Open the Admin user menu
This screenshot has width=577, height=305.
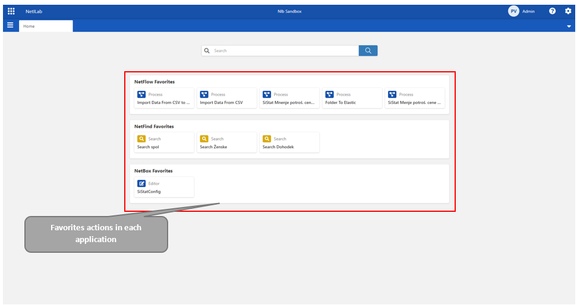528,11
